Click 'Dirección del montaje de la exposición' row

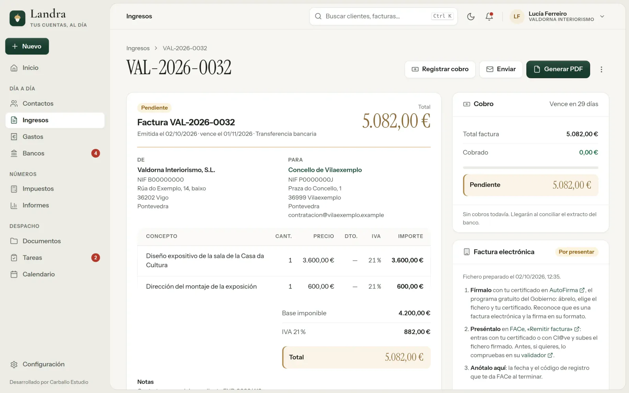[x=284, y=286]
